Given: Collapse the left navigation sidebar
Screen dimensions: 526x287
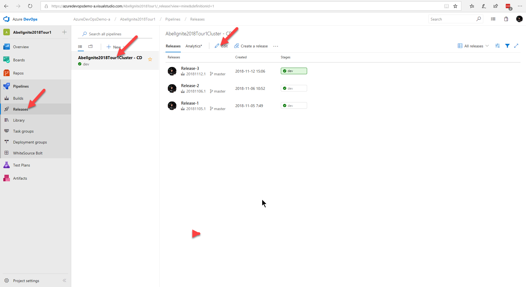Looking at the screenshot, I should click(64, 280).
